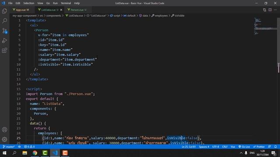Click the Prettier status item

point(259,147)
